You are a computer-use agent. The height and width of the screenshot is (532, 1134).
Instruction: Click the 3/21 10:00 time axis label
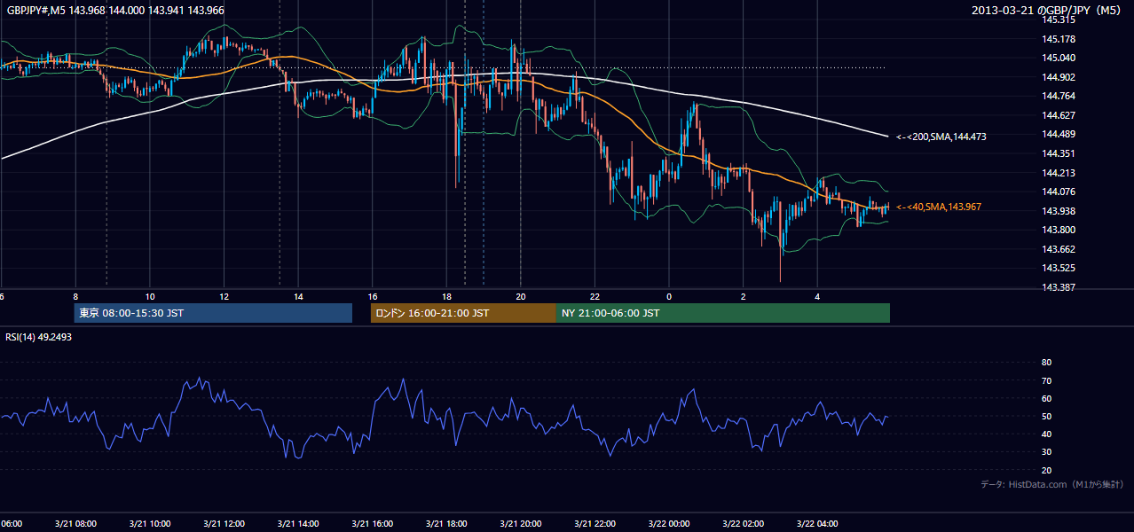pos(149,523)
